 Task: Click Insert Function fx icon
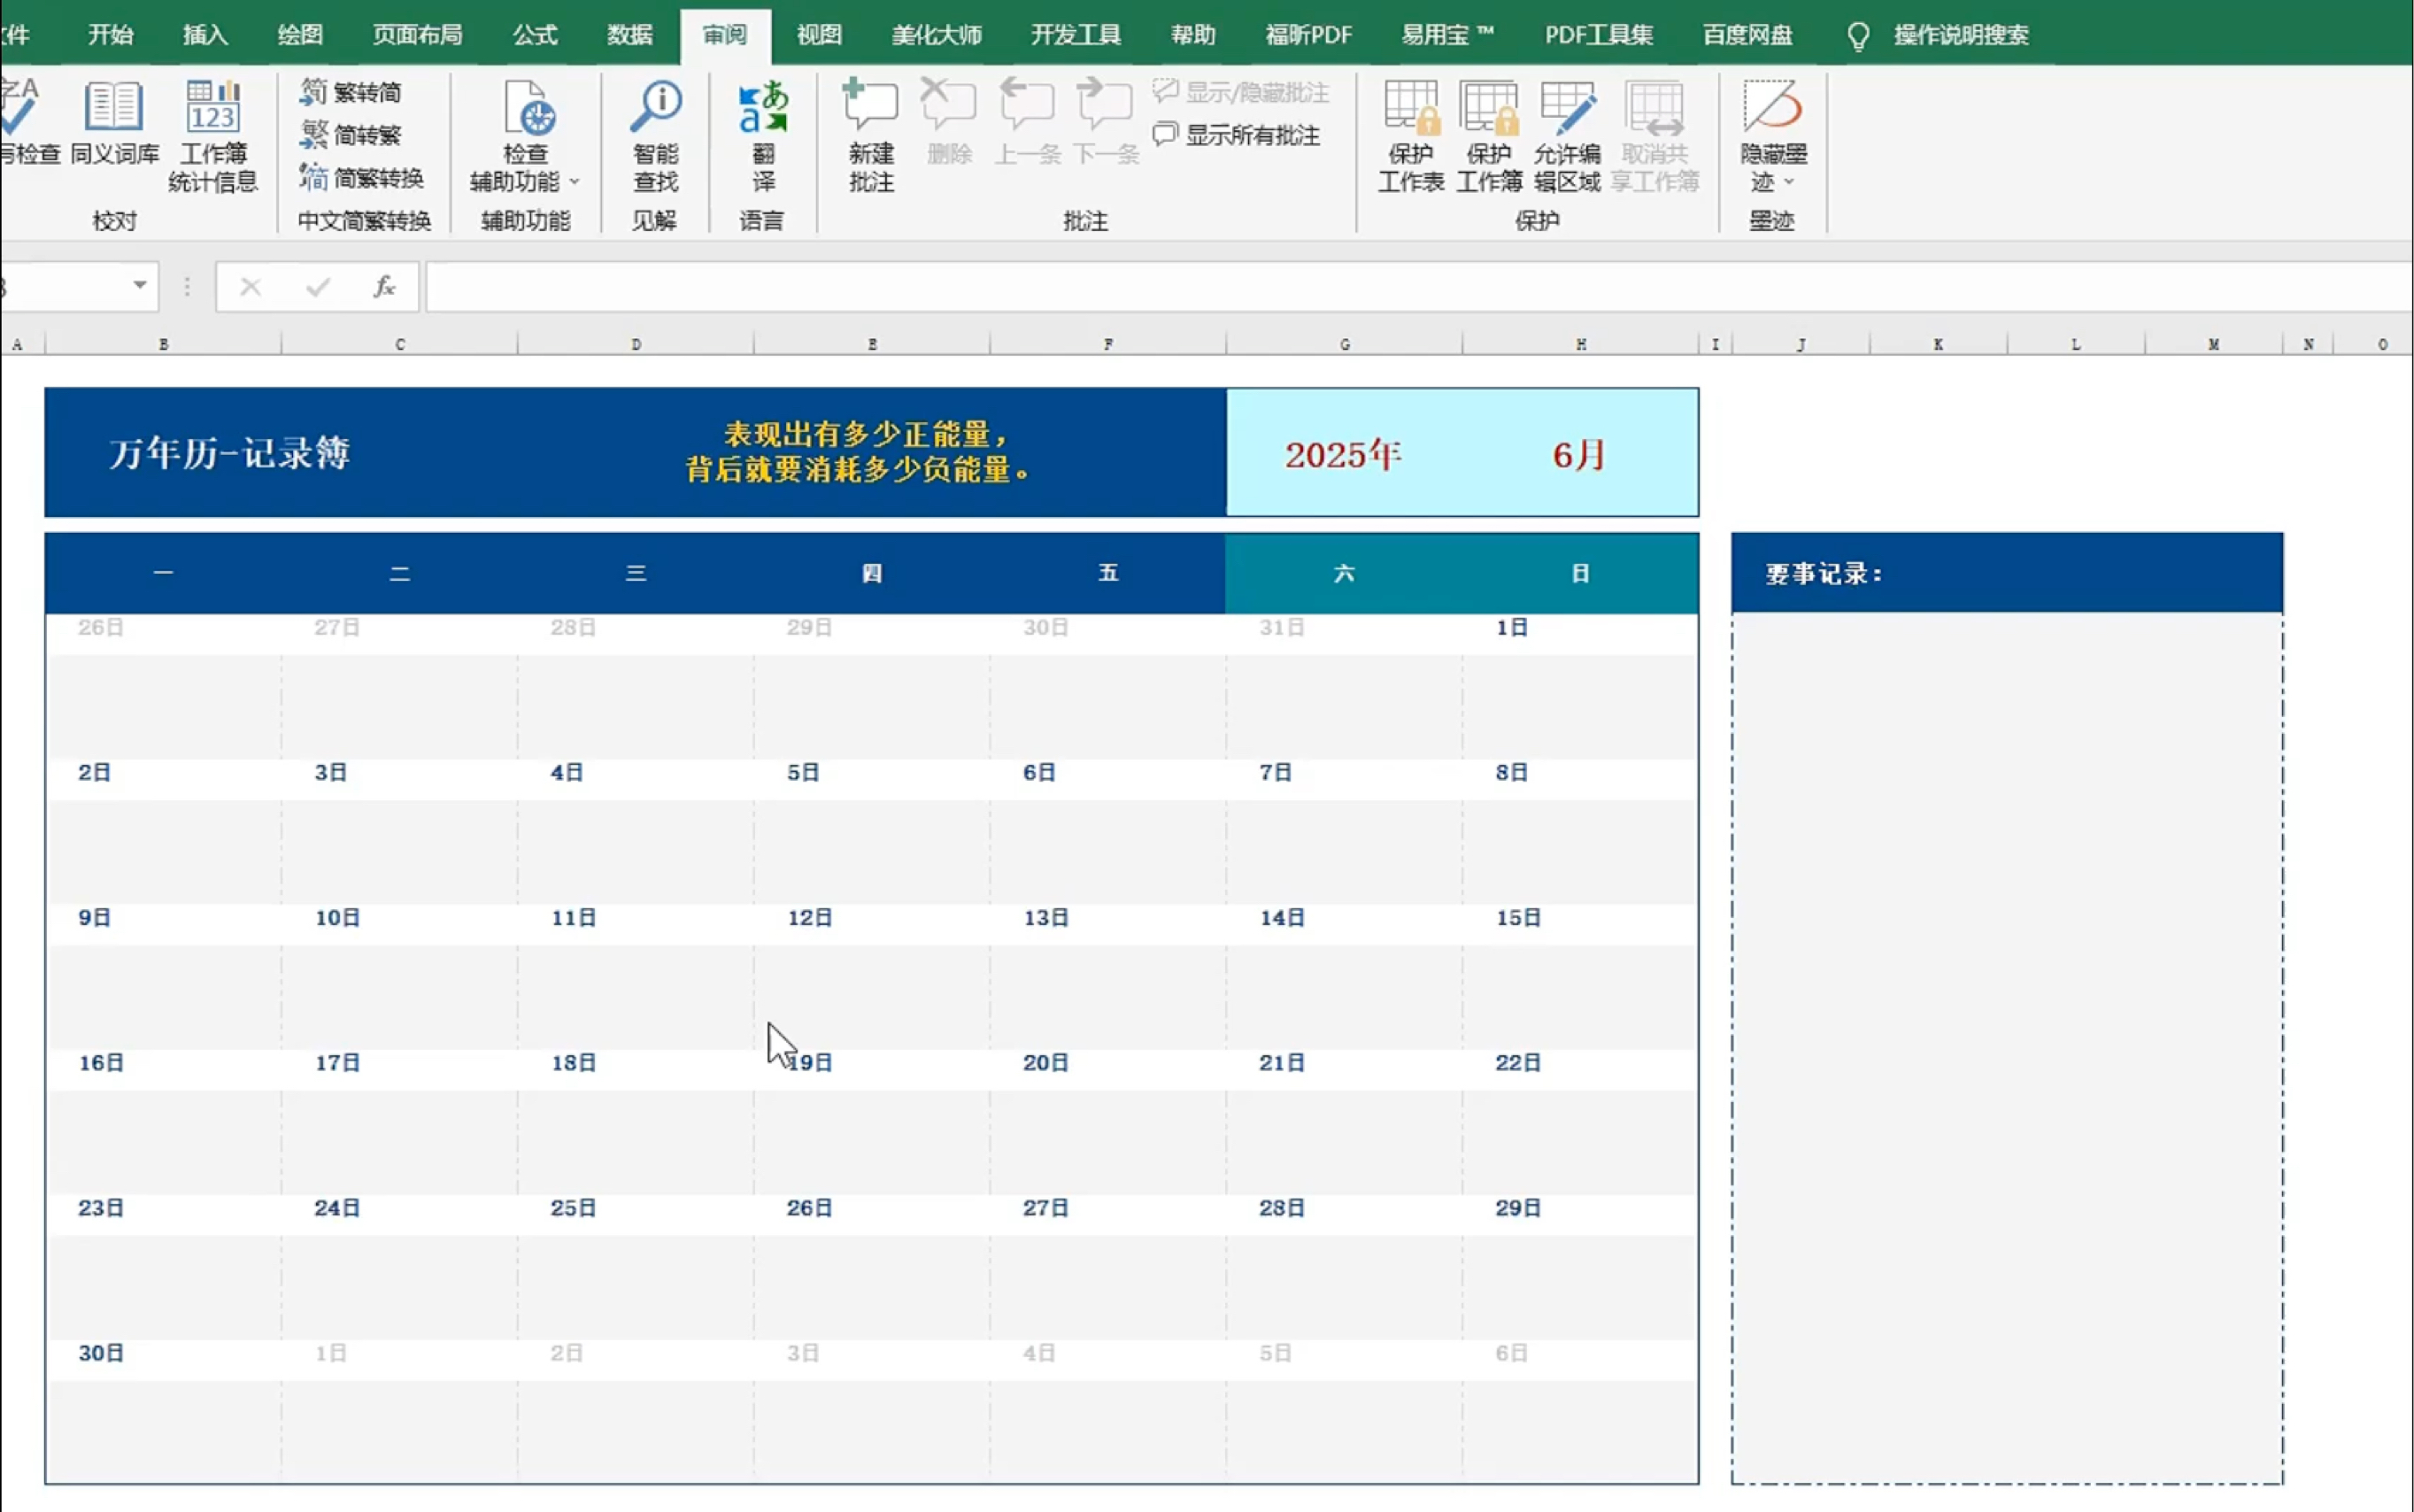[384, 288]
